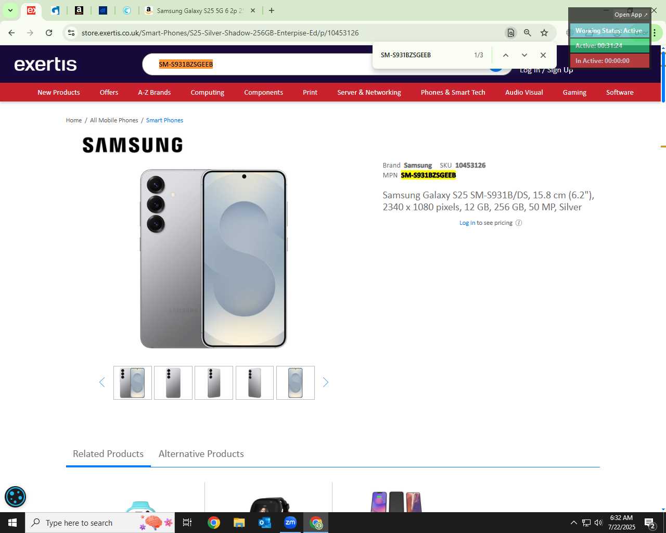Open the New Products menu
This screenshot has height=533, width=666.
click(59, 92)
